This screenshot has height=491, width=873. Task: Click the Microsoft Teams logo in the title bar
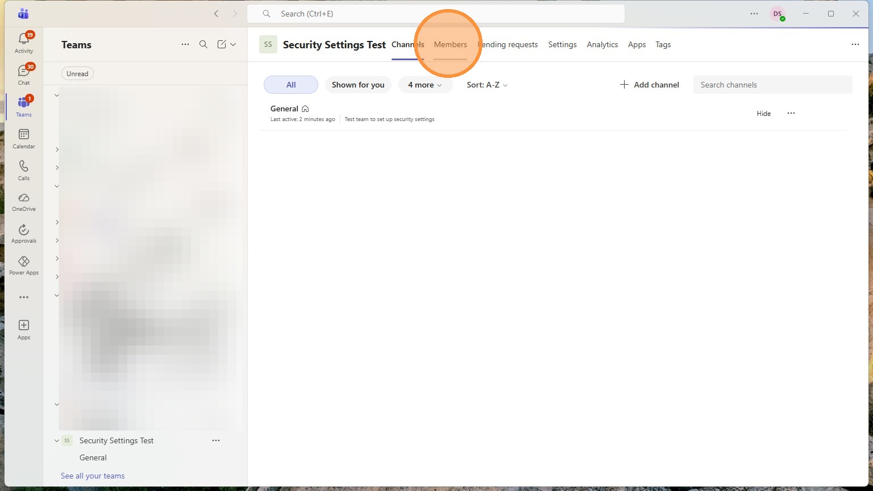23,14
